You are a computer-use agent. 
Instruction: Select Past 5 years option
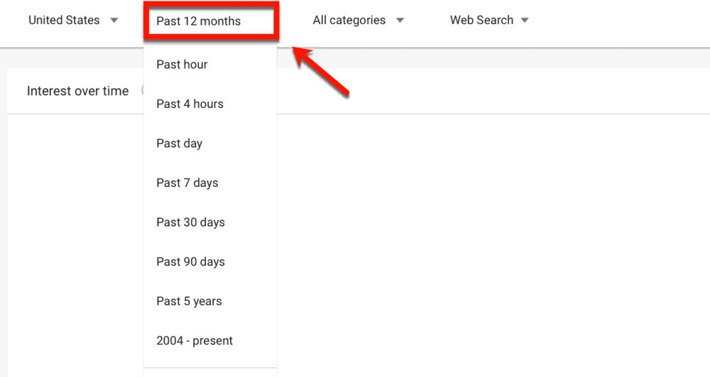click(x=210, y=301)
